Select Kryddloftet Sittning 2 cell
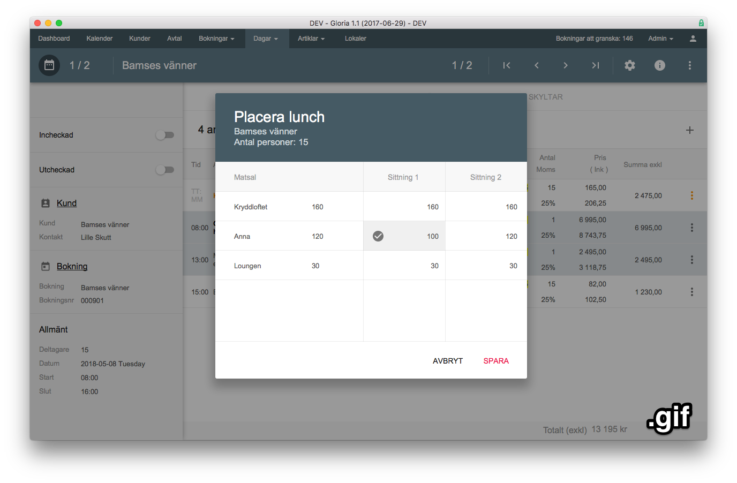 [x=486, y=207]
